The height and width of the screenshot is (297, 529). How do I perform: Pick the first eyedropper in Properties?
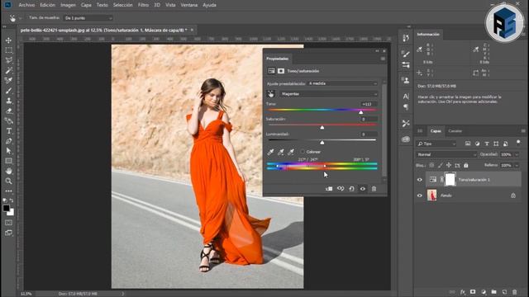[x=270, y=152]
